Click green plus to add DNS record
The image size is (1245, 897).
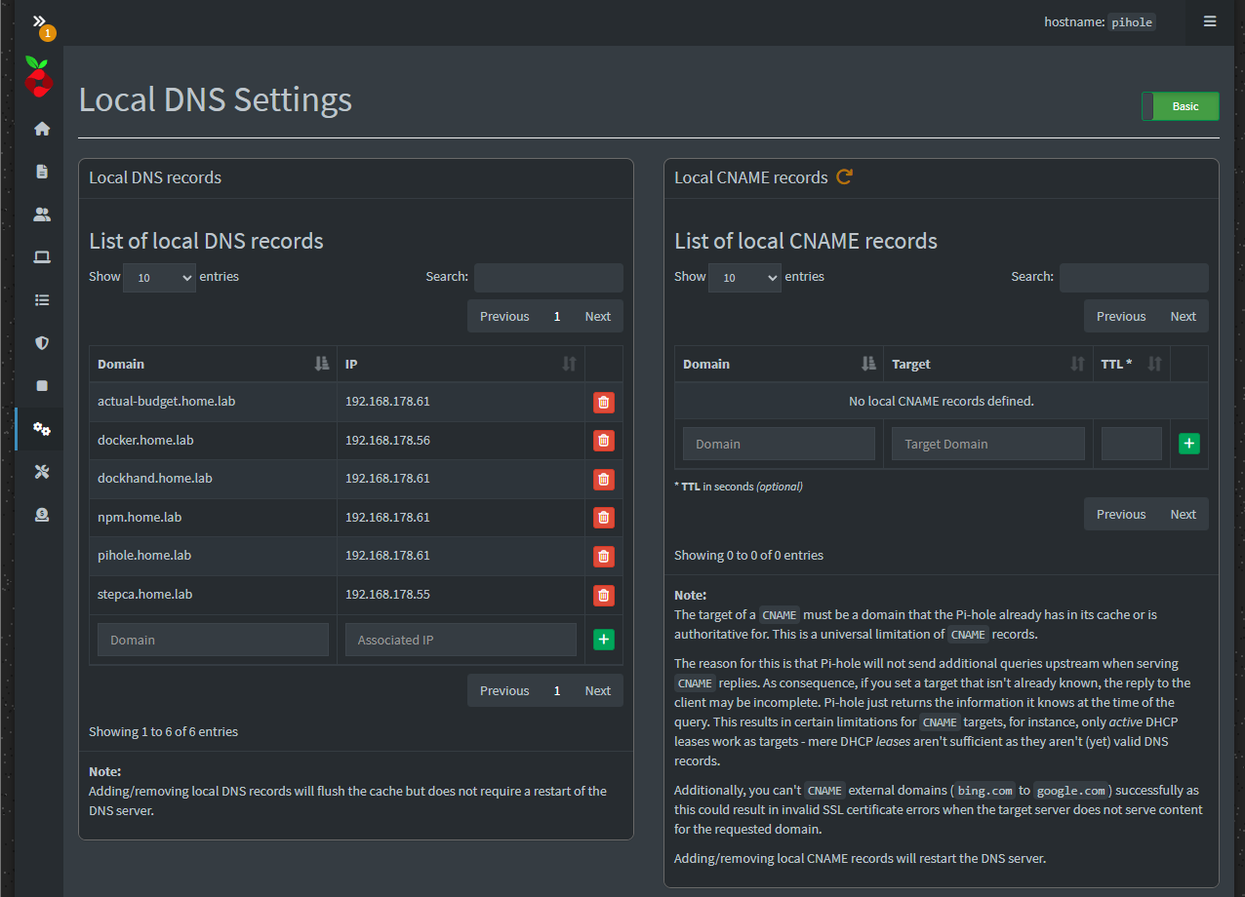[x=604, y=641]
